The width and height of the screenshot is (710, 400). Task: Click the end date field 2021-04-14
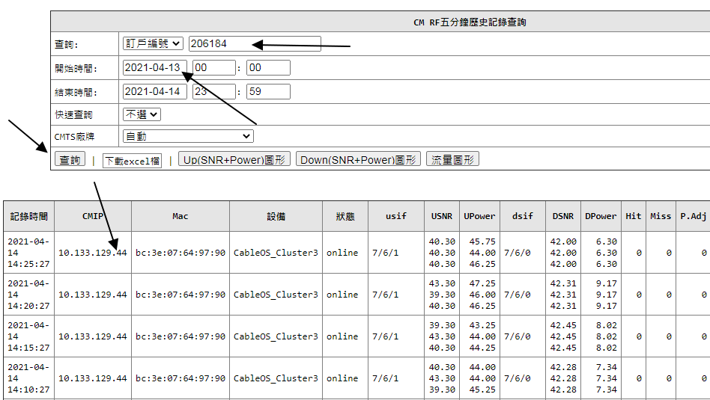point(154,92)
